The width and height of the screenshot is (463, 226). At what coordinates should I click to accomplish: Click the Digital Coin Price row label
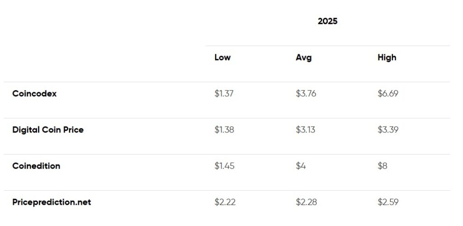(x=48, y=130)
